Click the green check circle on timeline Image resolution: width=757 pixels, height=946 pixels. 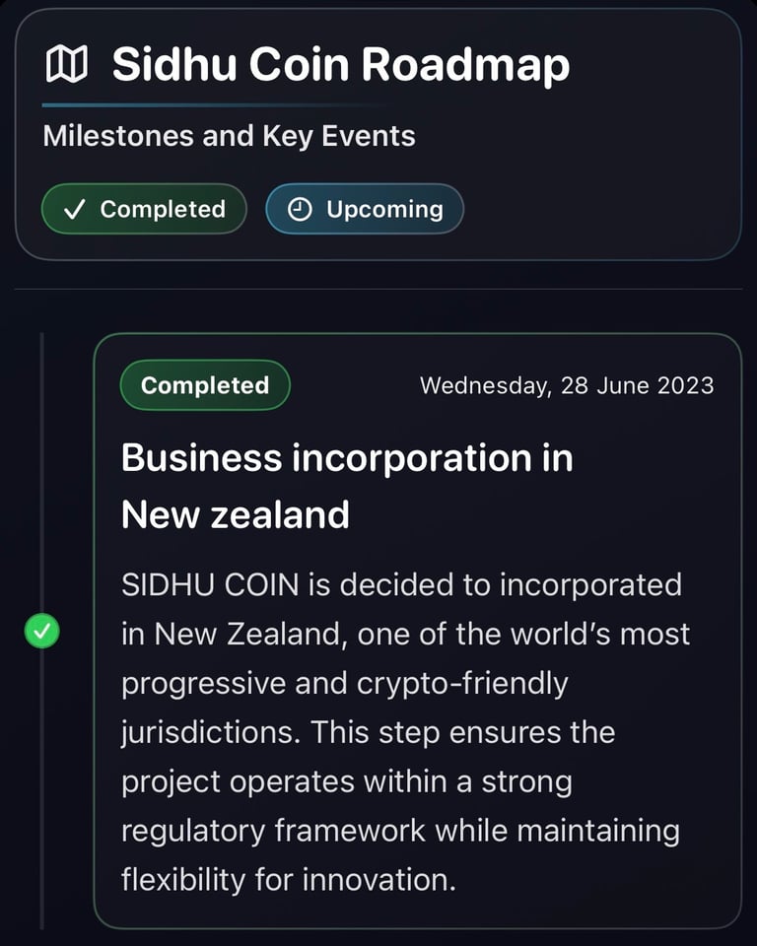click(41, 631)
